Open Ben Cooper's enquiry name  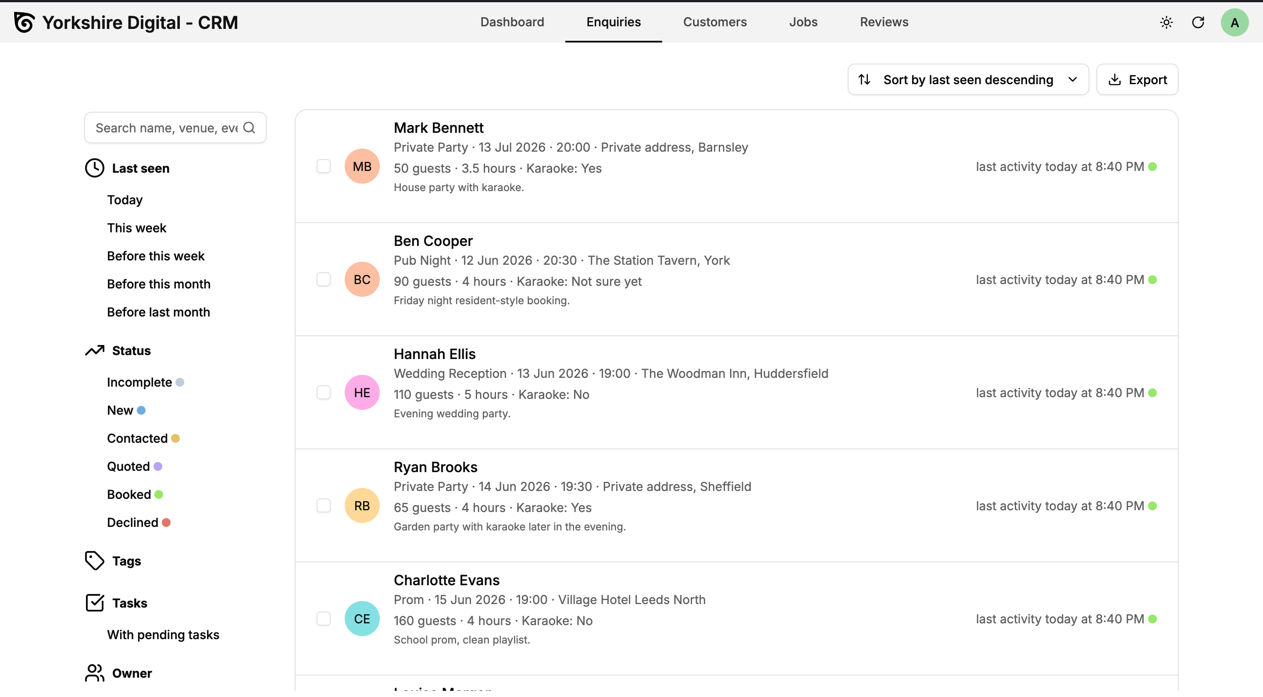433,241
